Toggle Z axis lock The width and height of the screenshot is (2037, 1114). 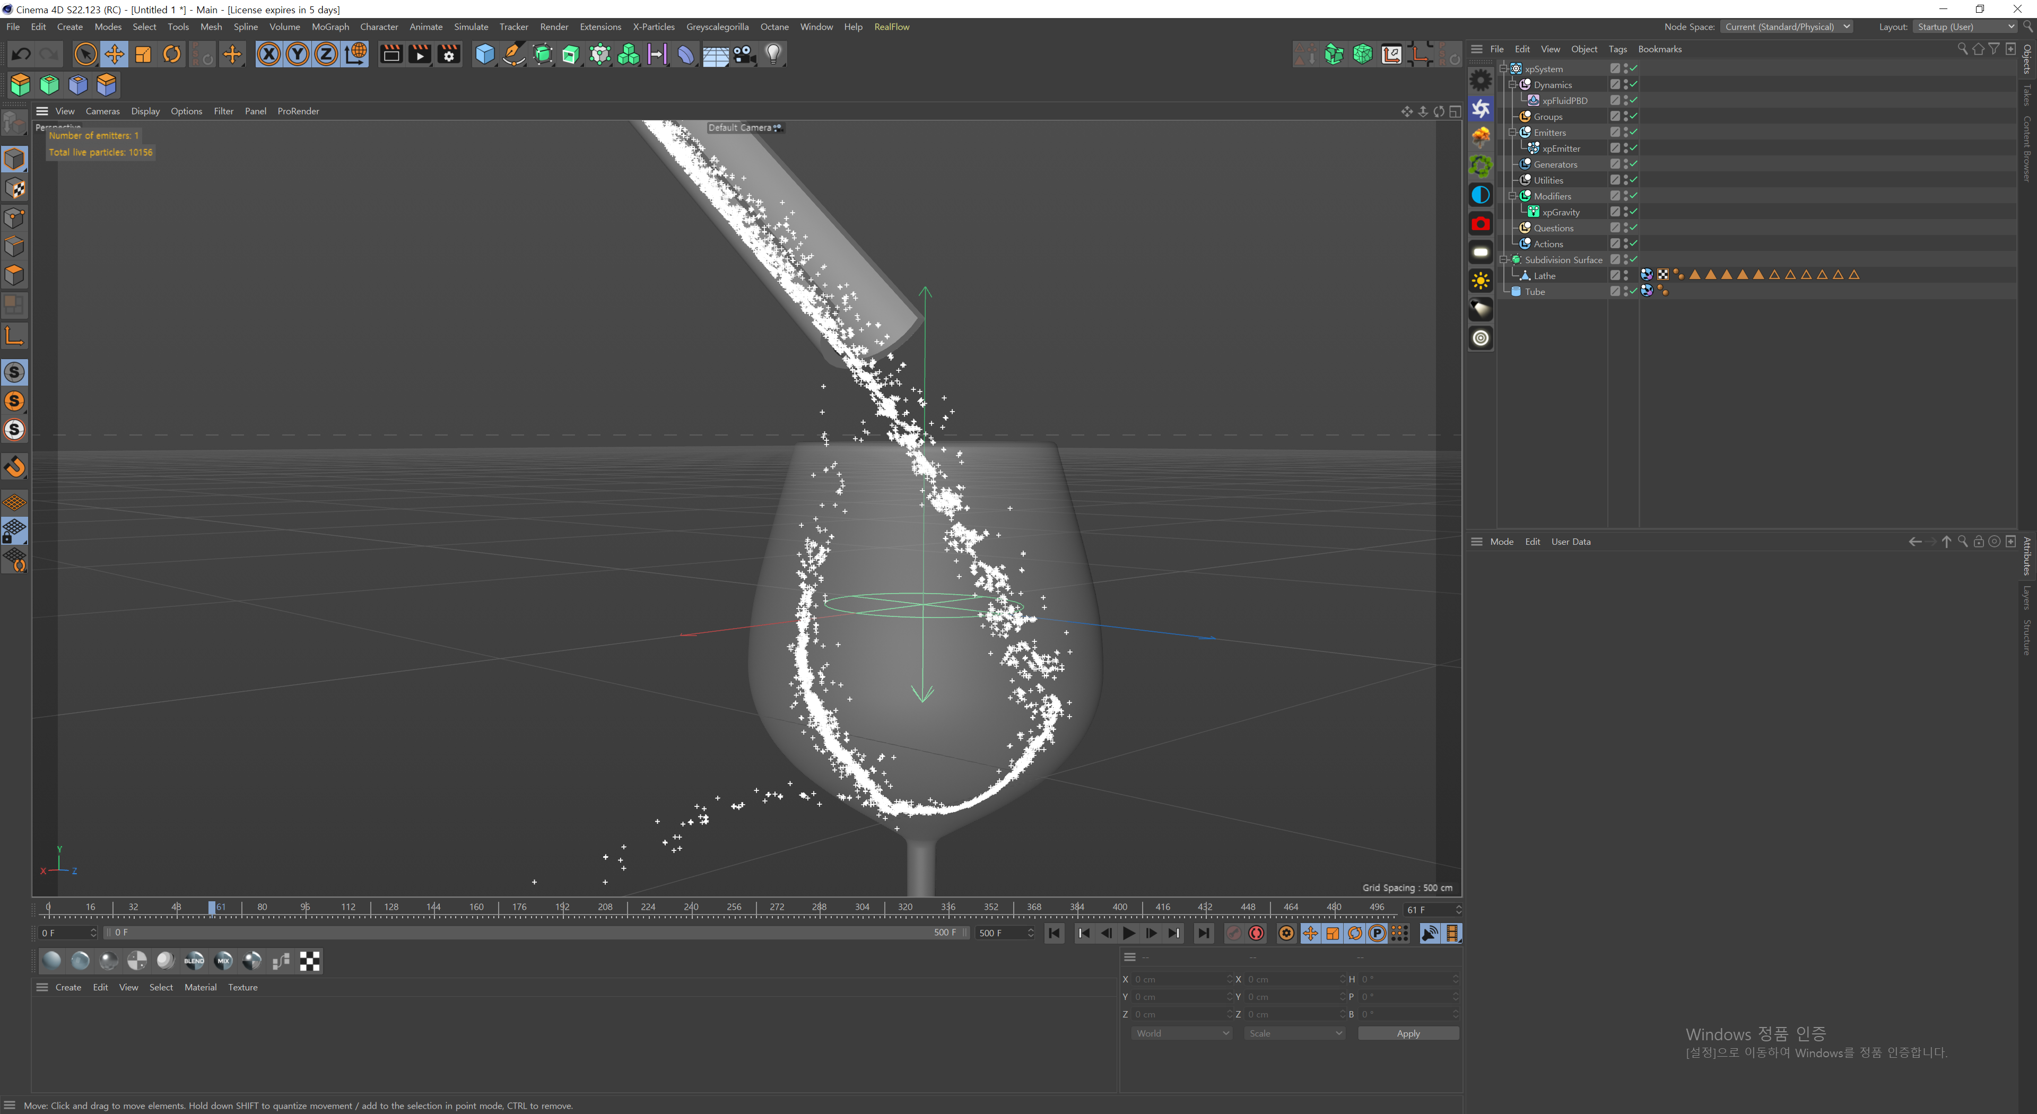coord(326,55)
